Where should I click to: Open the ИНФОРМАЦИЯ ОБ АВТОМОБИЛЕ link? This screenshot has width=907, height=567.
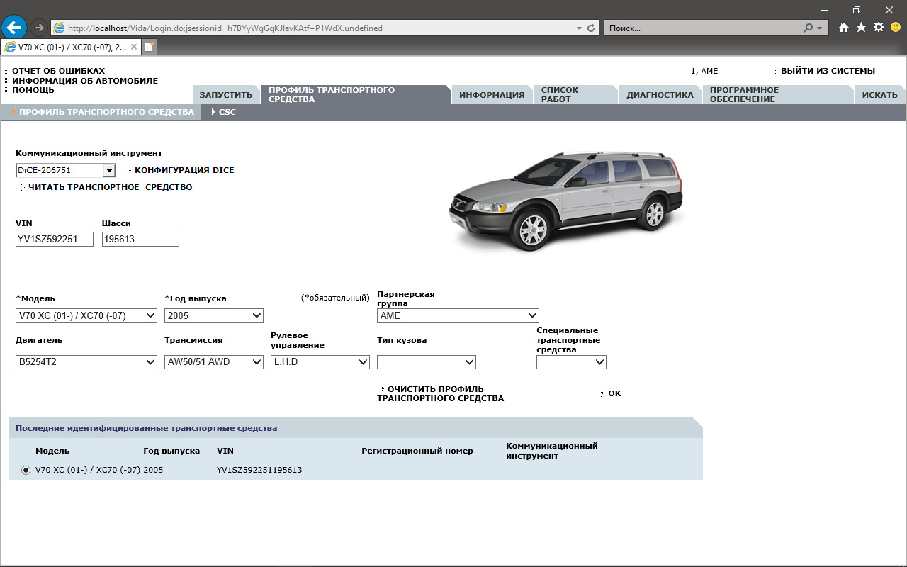tap(85, 81)
